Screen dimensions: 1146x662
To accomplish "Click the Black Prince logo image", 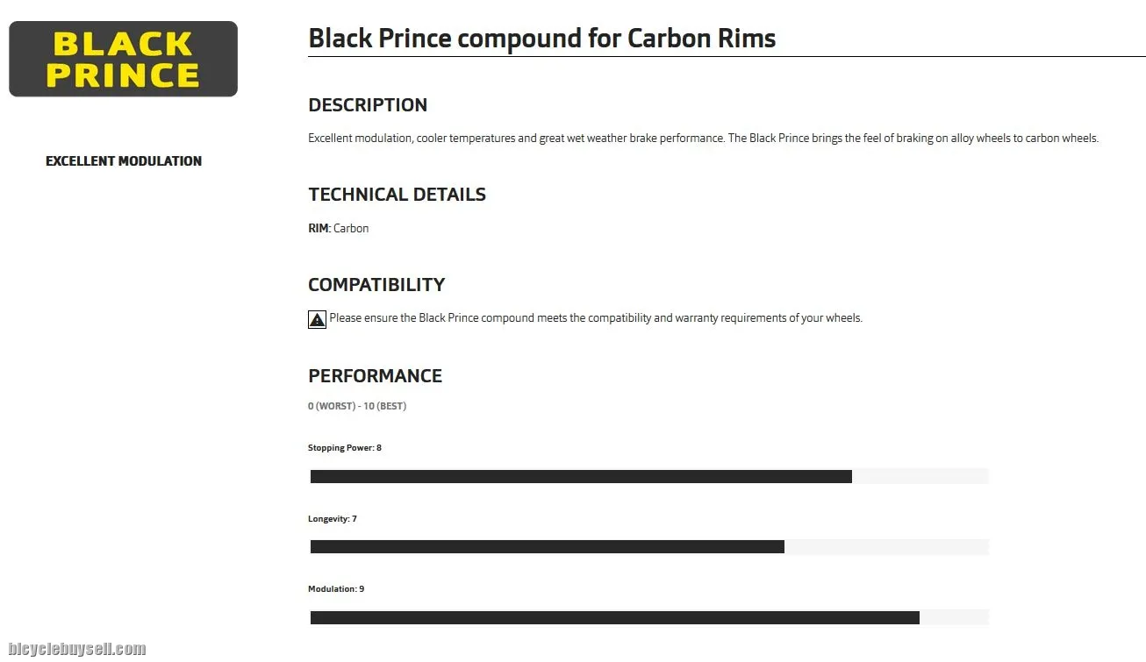I will click(123, 59).
